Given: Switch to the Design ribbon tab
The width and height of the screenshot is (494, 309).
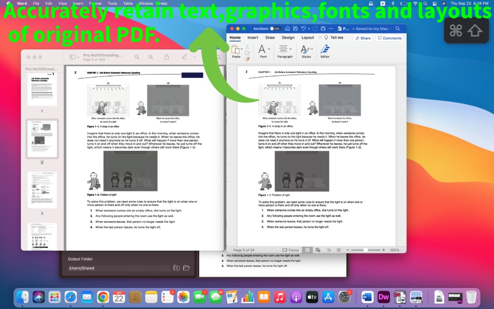Looking at the screenshot, I should (x=288, y=37).
